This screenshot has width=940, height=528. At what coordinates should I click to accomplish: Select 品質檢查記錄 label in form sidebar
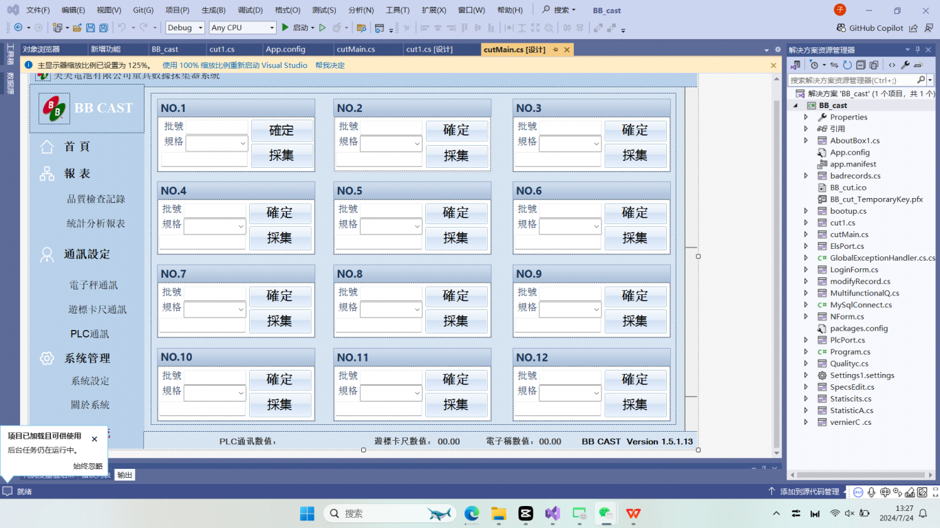point(96,199)
